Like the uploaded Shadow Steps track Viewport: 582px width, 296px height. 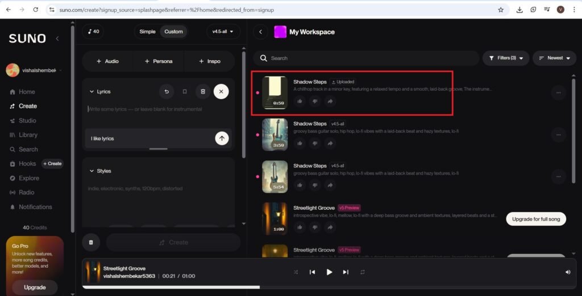tap(300, 101)
